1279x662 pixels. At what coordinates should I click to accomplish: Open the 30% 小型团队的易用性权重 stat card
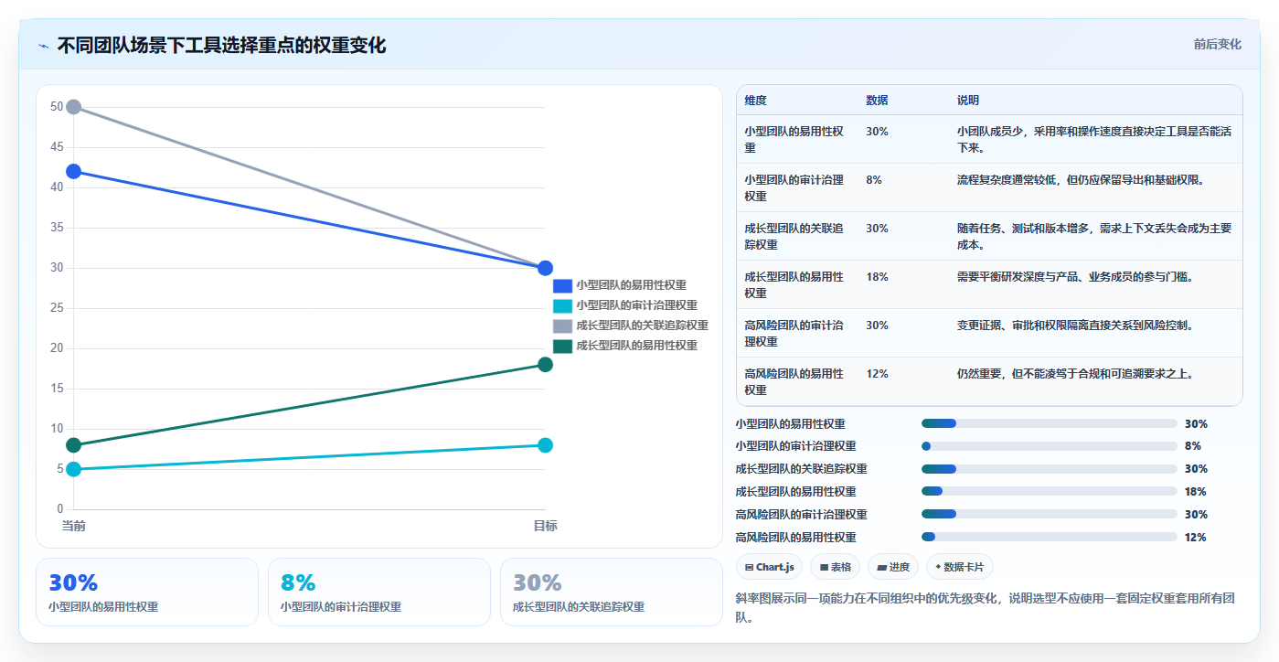click(147, 592)
